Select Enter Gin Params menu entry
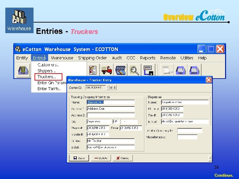Screen dimensions: 239x179 [52, 83]
